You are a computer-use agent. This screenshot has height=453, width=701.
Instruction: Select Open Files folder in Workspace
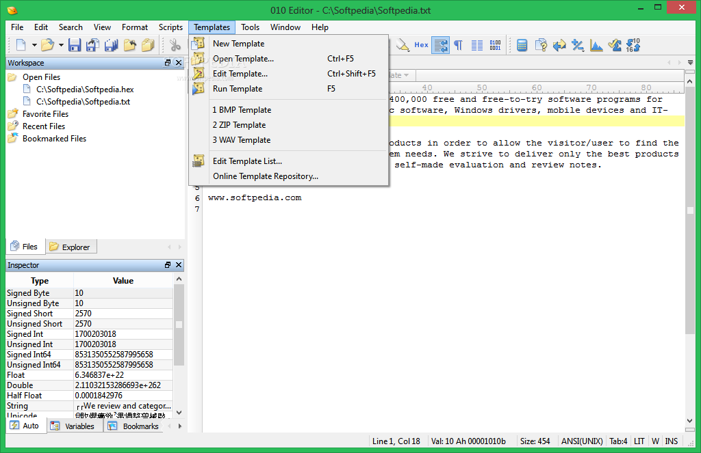point(41,77)
